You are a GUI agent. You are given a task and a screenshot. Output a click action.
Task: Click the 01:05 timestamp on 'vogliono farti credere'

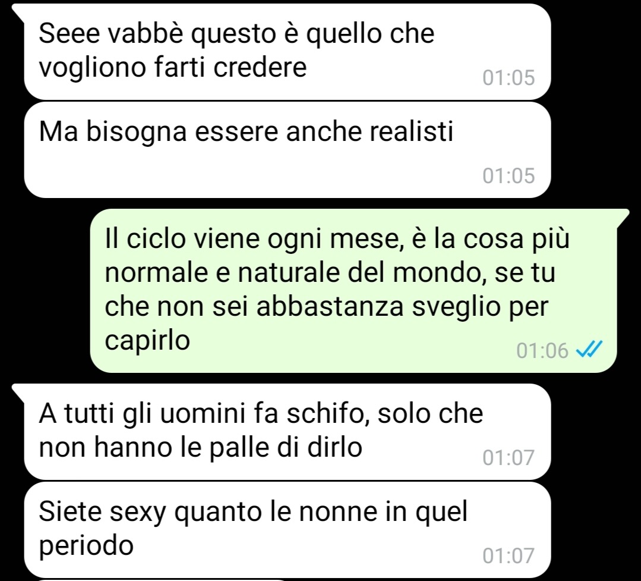[509, 77]
